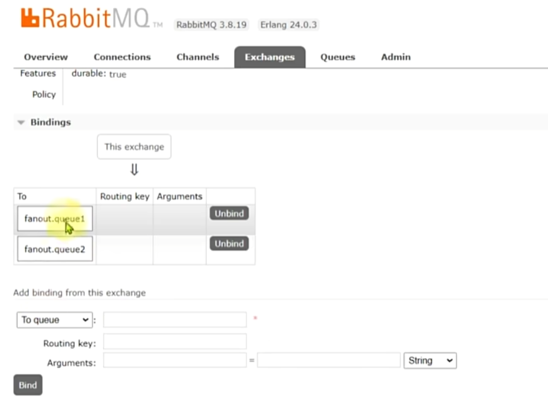Click the RabbitMQ logo
The width and height of the screenshot is (548, 406).
coord(92,18)
